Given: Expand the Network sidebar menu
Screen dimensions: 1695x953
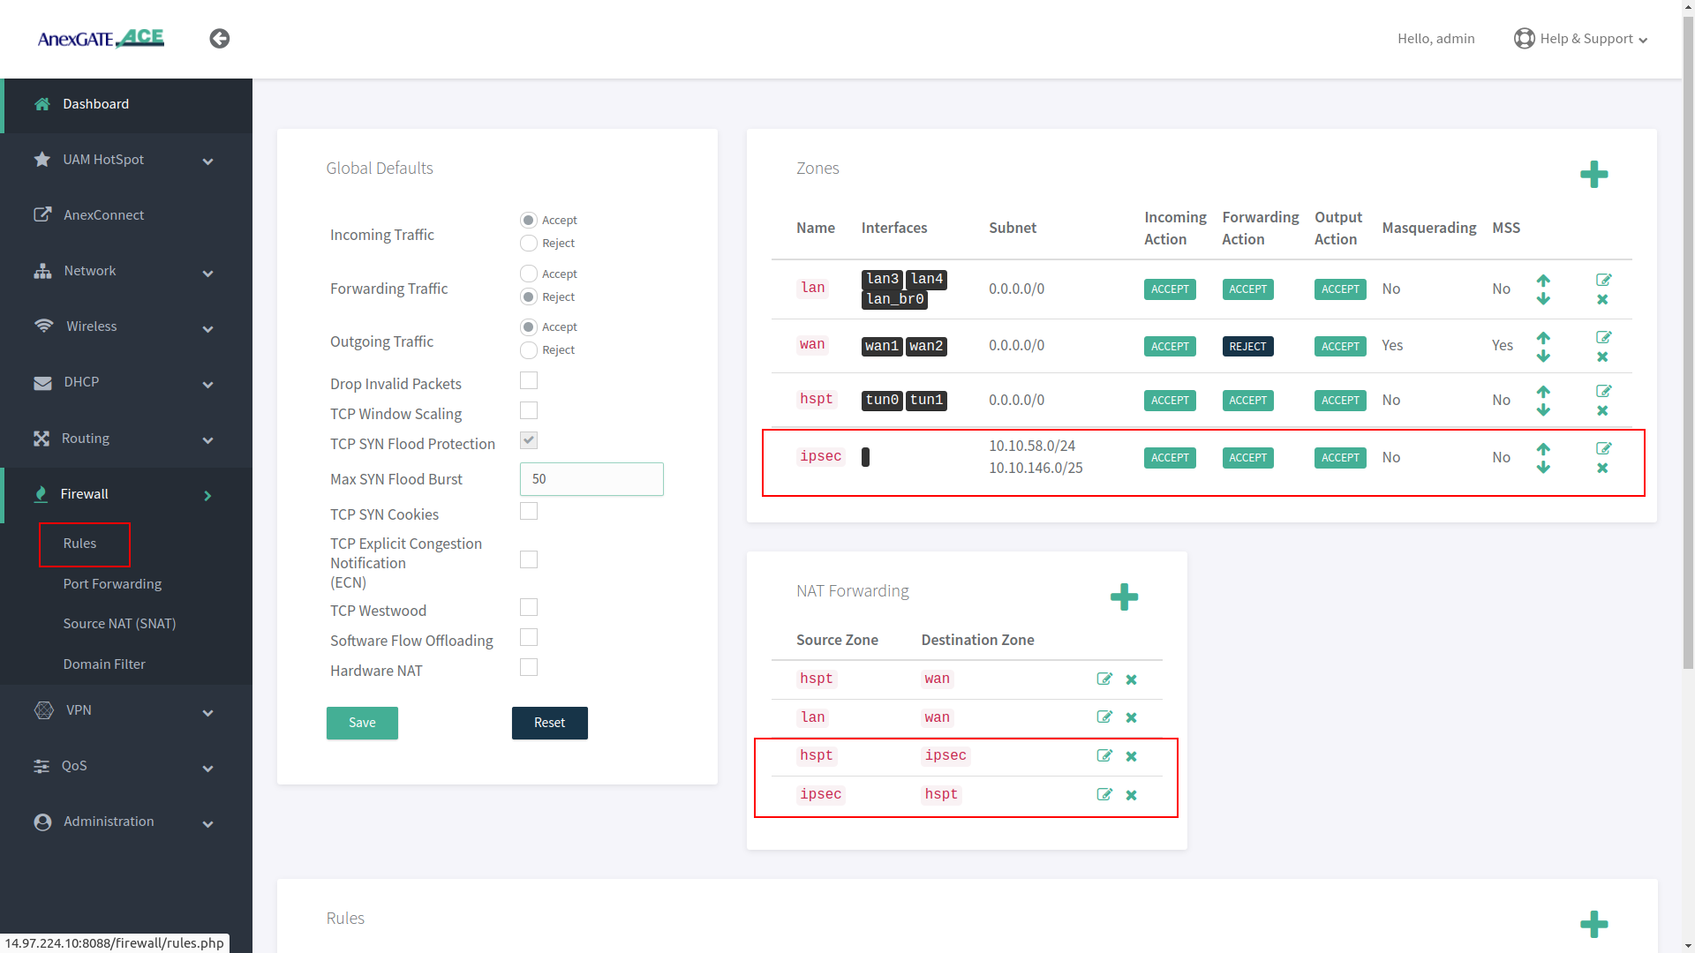Looking at the screenshot, I should click(125, 271).
